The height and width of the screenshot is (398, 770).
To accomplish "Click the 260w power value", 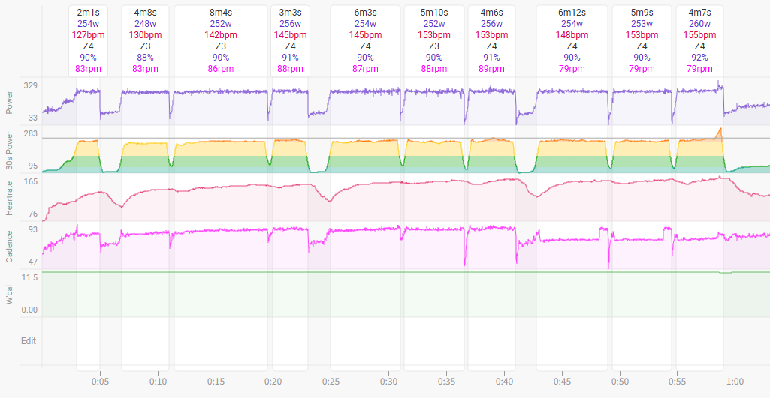I will tap(700, 23).
